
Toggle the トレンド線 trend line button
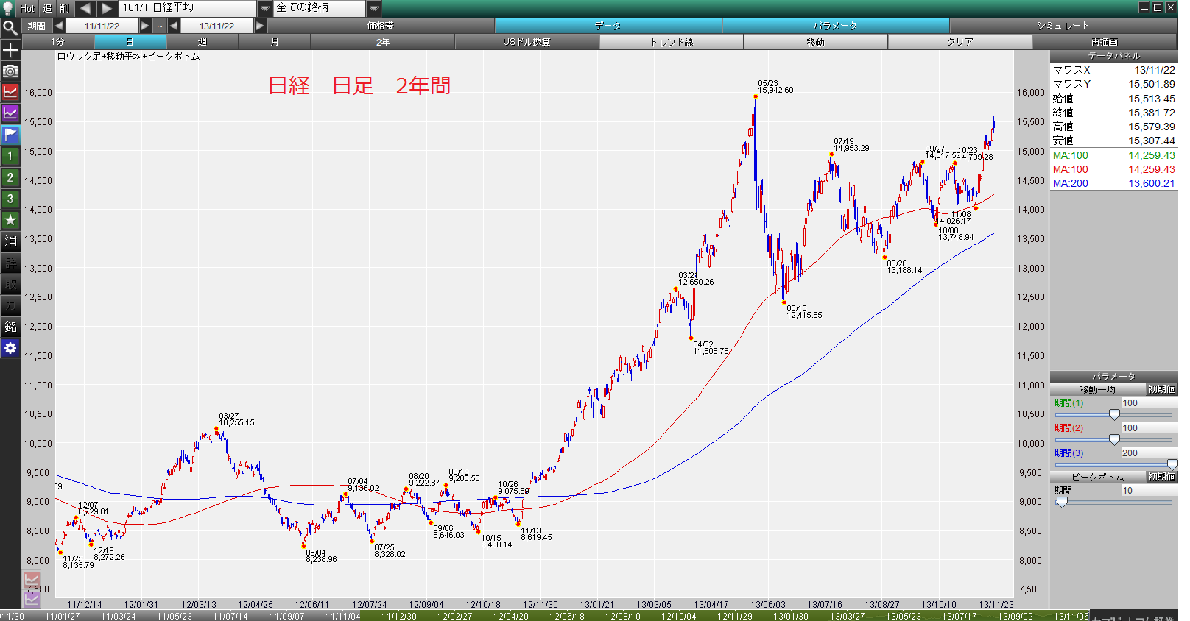coord(672,42)
